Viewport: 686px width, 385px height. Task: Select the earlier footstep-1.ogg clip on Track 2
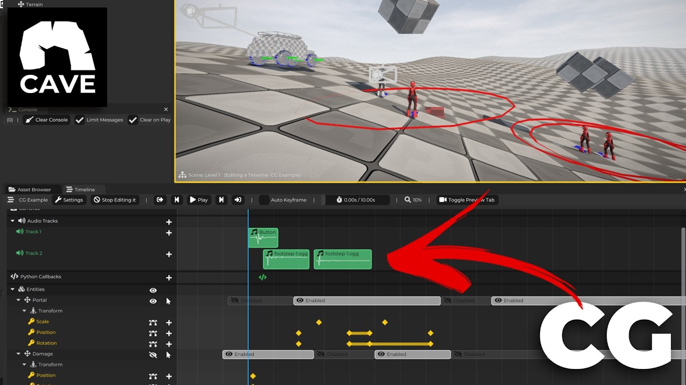tap(286, 259)
